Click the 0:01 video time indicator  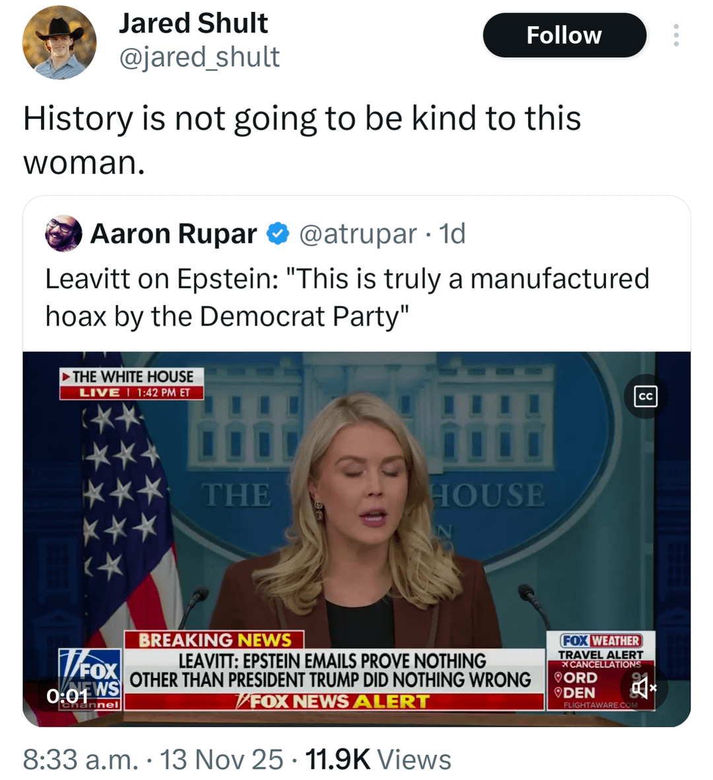click(67, 696)
